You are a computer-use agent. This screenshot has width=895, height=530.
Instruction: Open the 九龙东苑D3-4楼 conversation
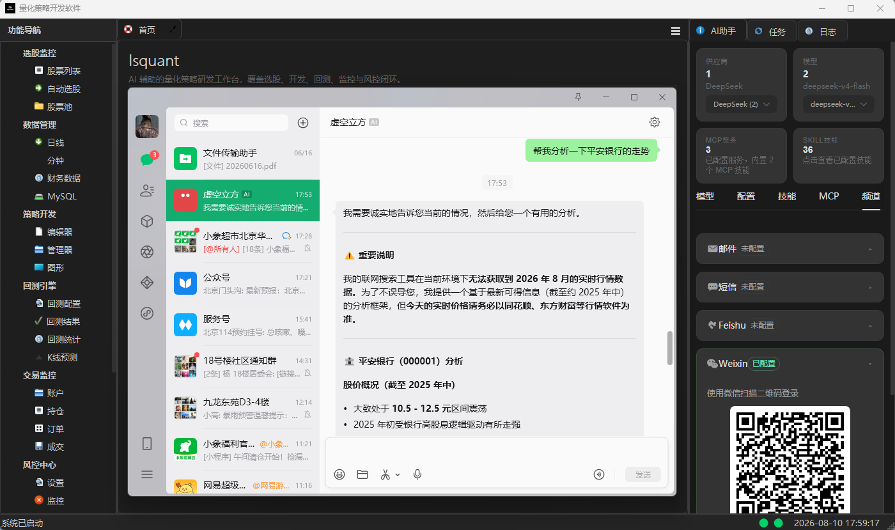243,408
